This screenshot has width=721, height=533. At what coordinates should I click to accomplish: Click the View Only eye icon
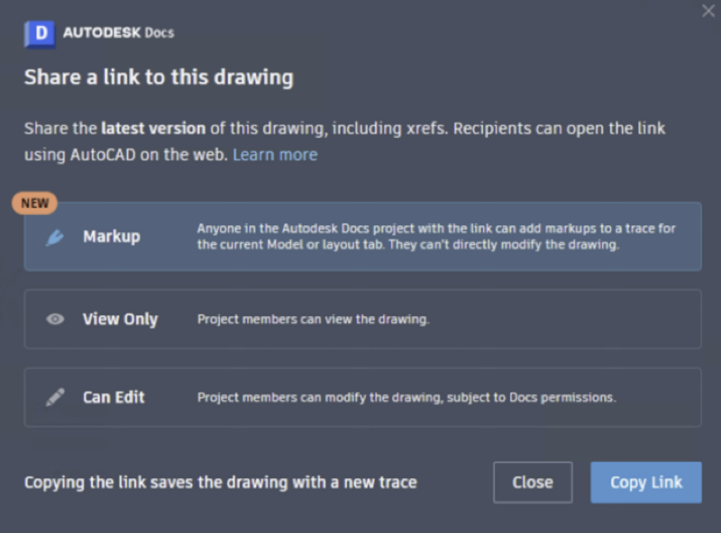(55, 319)
